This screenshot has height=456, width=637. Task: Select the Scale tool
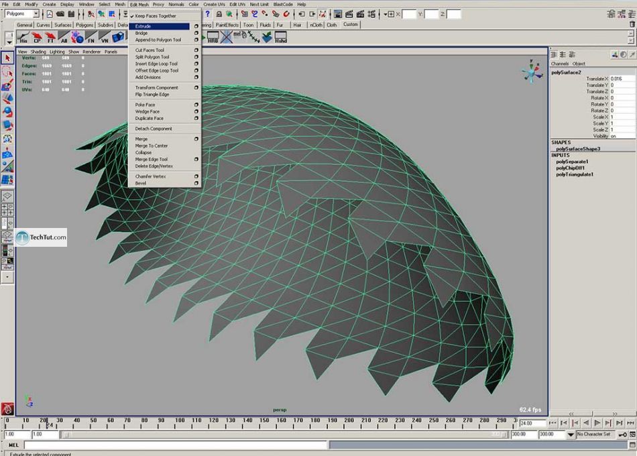(7, 125)
